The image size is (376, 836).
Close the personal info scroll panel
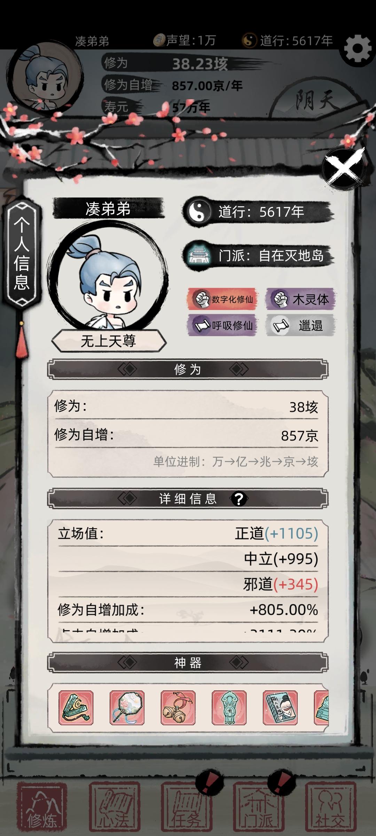[x=344, y=168]
